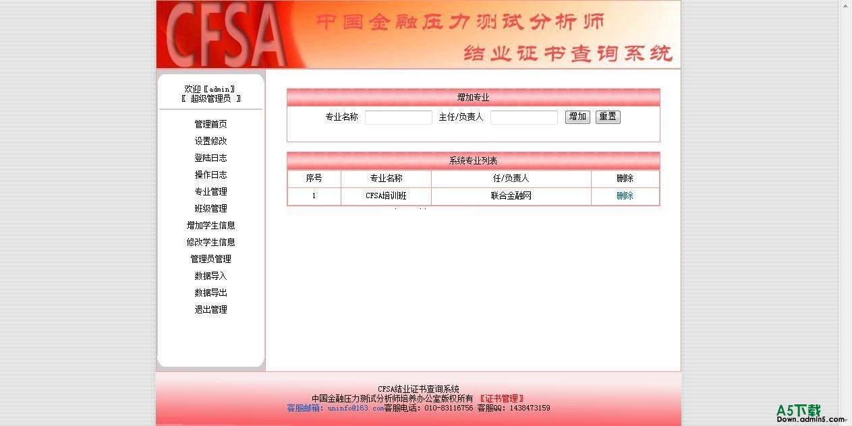Click the 证书管理 footer link
The height and width of the screenshot is (426, 852).
click(x=502, y=398)
